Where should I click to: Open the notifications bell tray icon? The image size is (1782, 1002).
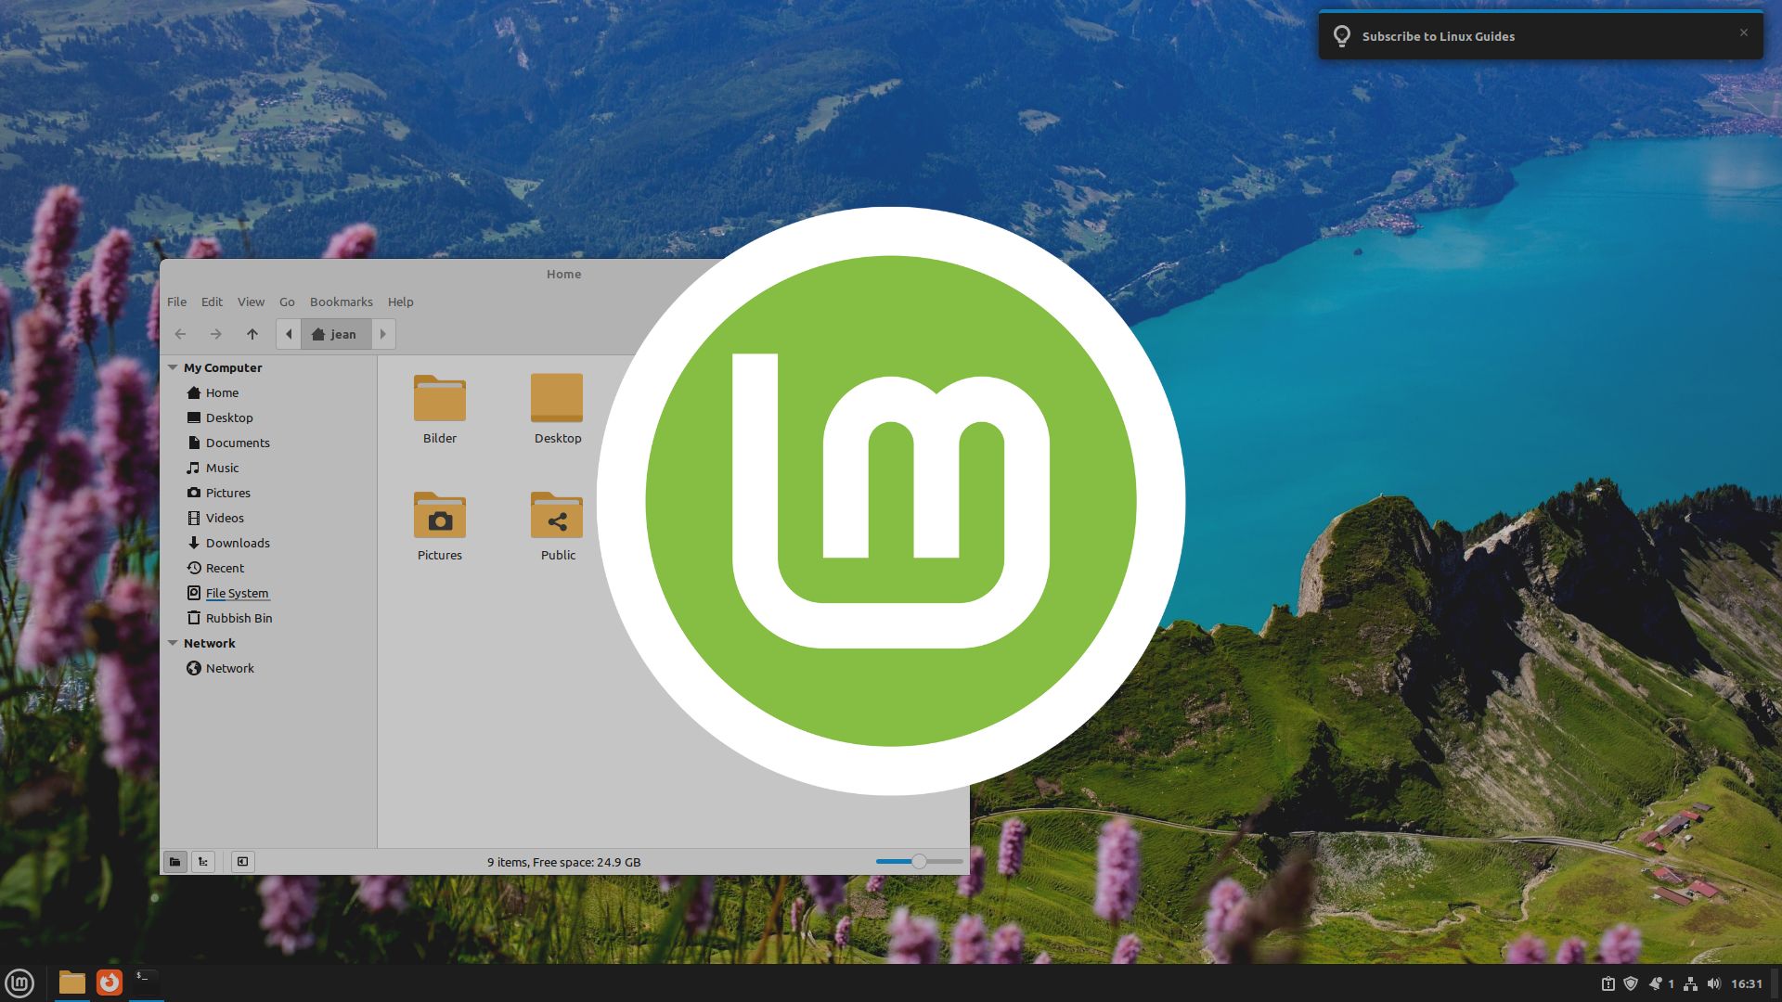click(x=1656, y=983)
